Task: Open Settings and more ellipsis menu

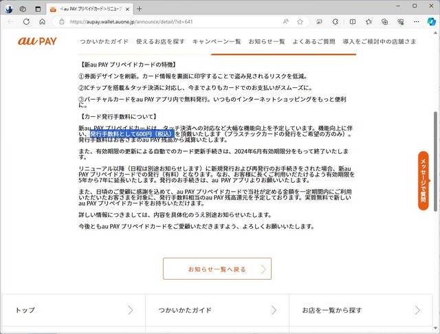Action: (417, 21)
